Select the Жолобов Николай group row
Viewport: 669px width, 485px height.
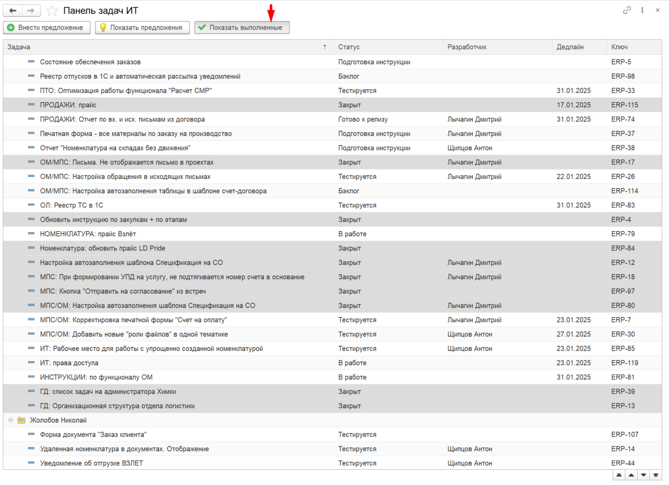coord(332,420)
